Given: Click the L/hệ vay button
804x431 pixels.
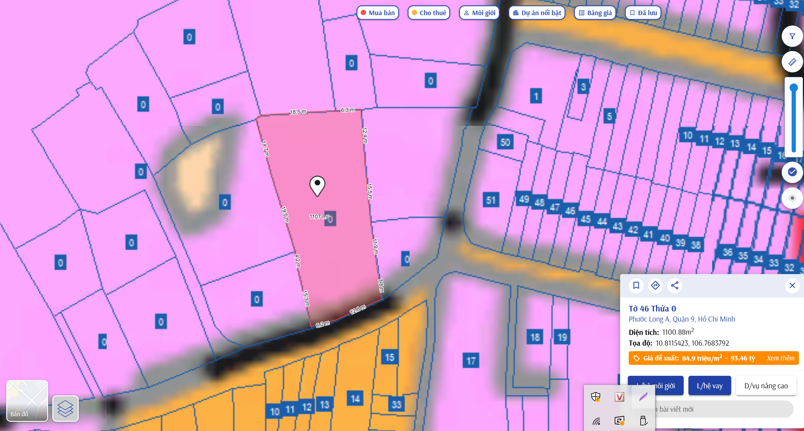Looking at the screenshot, I should tap(710, 386).
